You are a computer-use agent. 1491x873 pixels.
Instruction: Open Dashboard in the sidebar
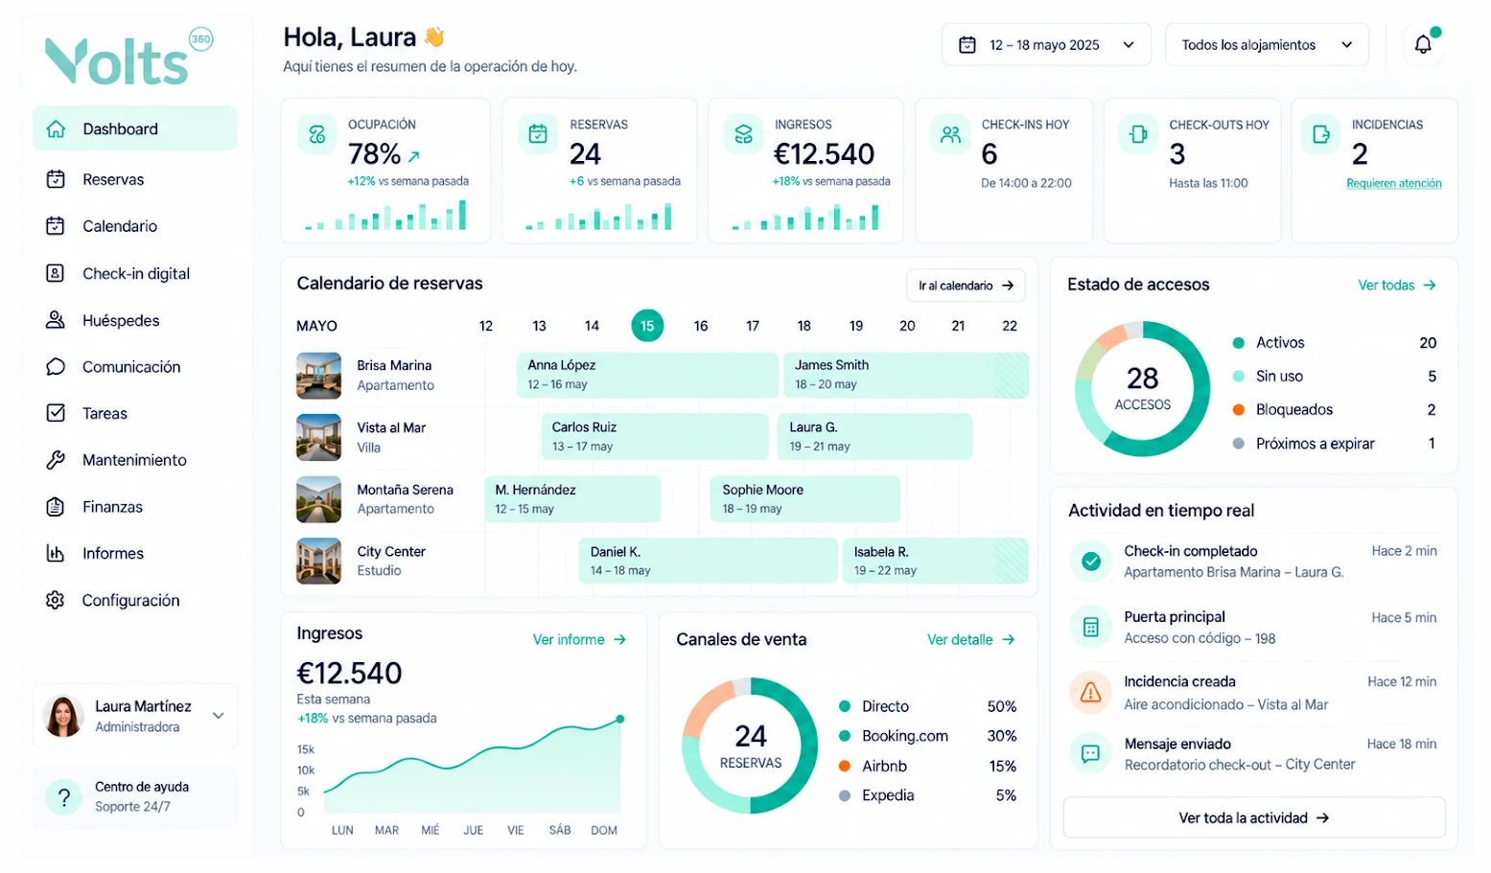[135, 128]
